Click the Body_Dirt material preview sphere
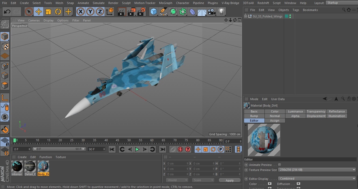The height and width of the screenshot is (189, 358). click(264, 140)
